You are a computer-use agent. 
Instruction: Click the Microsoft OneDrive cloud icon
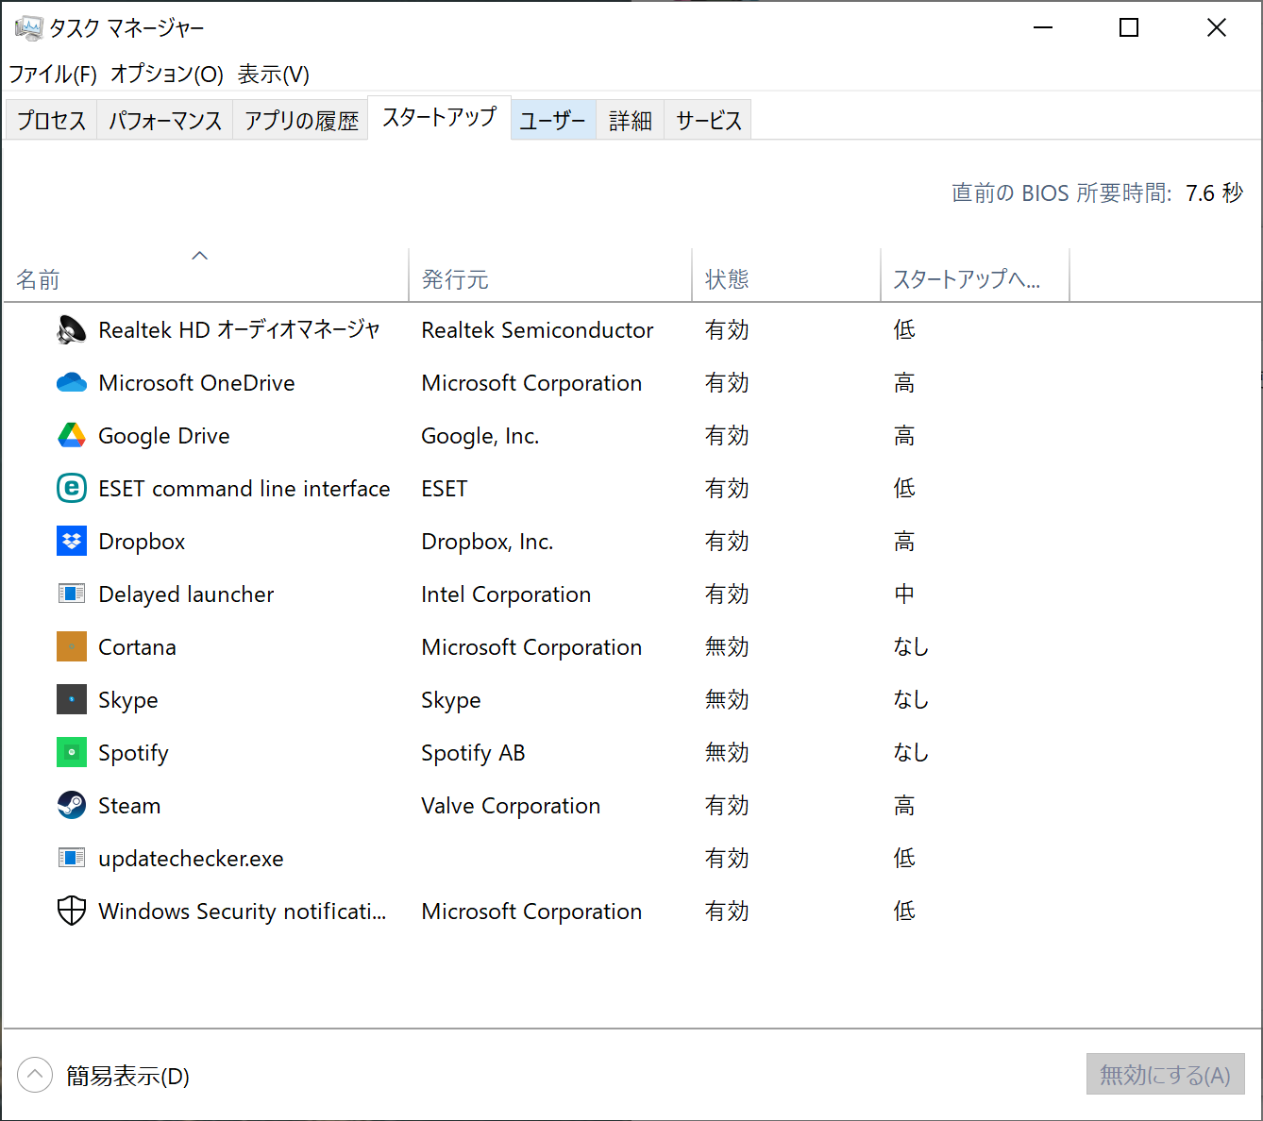(72, 382)
